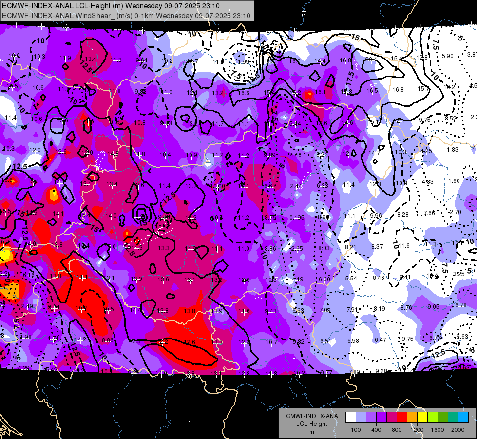Click the wind shear value 2.49

[27, 306]
